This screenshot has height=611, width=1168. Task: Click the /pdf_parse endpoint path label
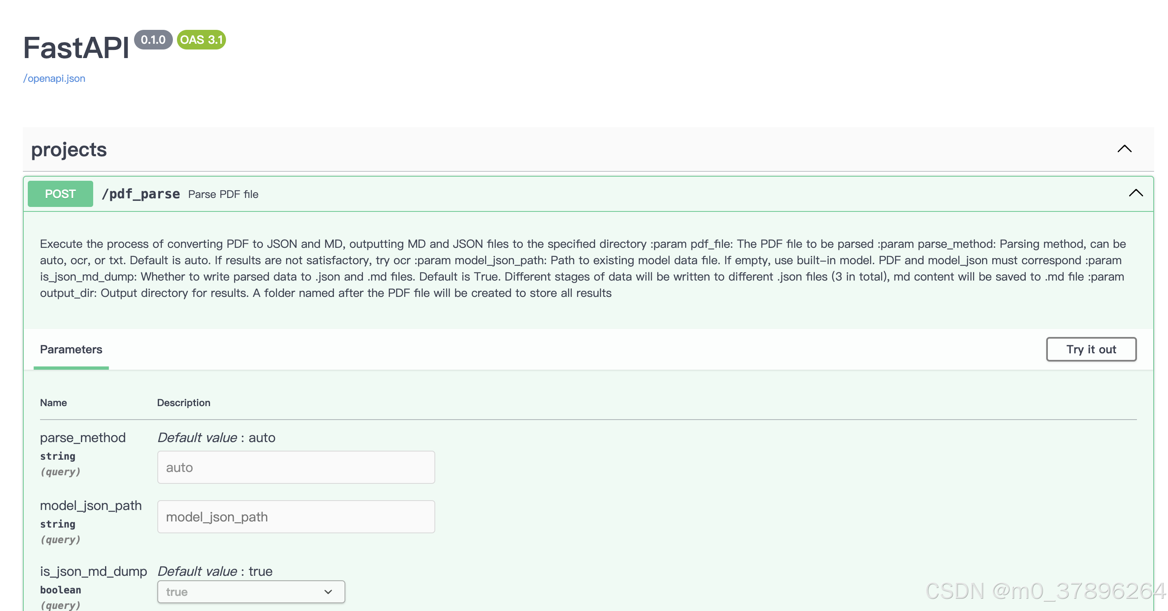pyautogui.click(x=141, y=194)
